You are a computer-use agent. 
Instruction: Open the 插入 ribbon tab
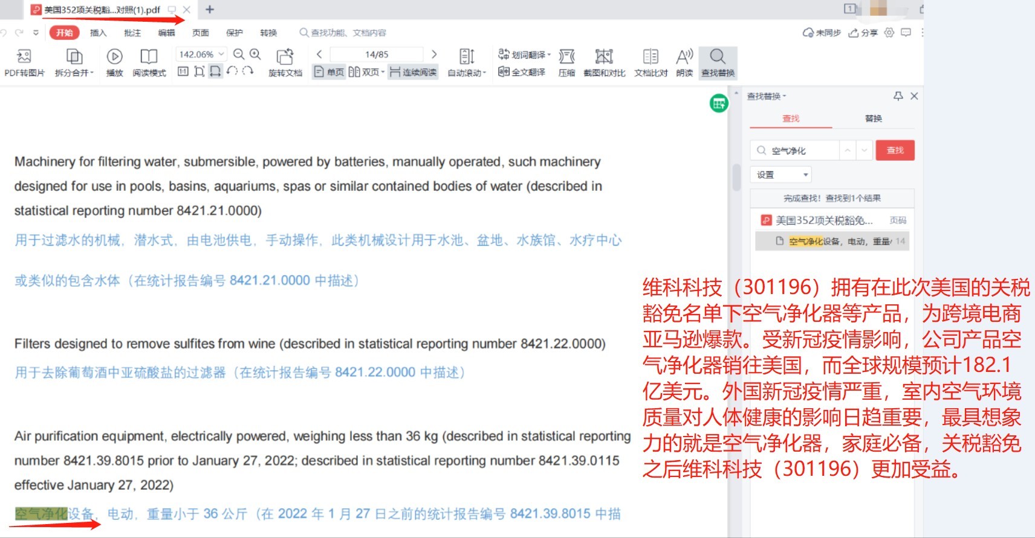98,33
